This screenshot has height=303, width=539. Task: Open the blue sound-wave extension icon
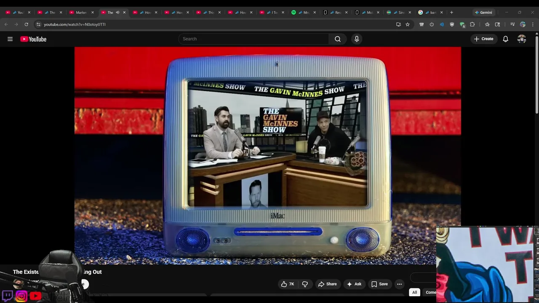coord(442,24)
